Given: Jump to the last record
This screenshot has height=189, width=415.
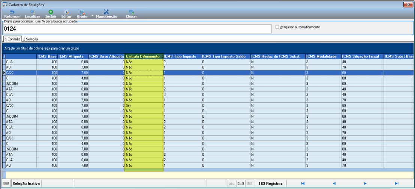Looking at the screenshot, I should click(x=397, y=183).
